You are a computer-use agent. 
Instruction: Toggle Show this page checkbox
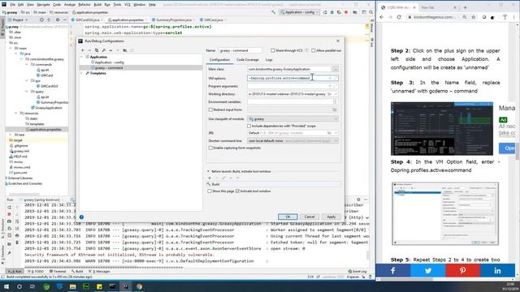210,191
